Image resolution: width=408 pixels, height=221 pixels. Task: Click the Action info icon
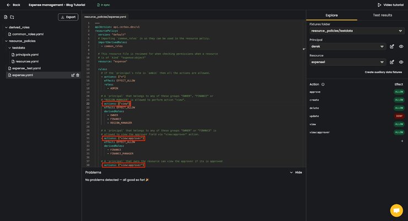click(323, 85)
